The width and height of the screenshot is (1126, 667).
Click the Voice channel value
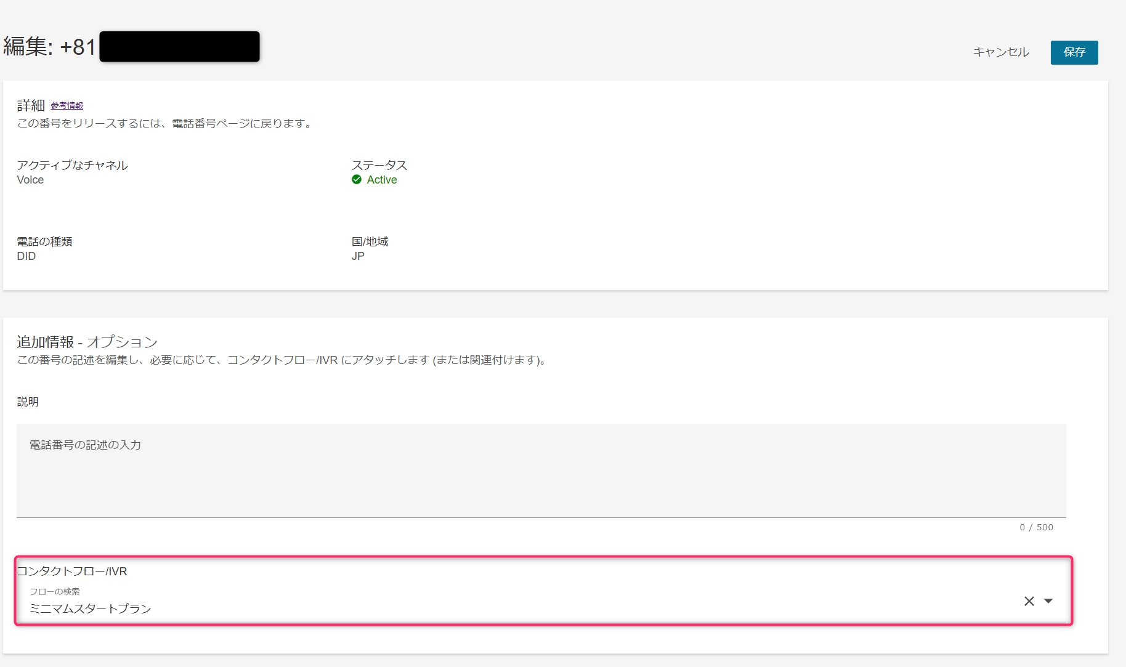point(30,180)
